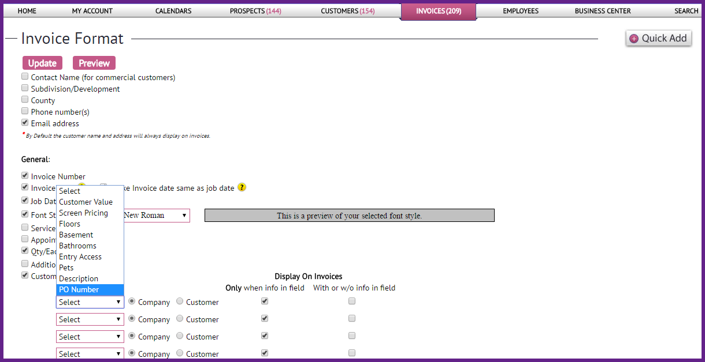Enable the Phone number(s) checkbox
Screen dimensions: 705x362
pyautogui.click(x=25, y=111)
